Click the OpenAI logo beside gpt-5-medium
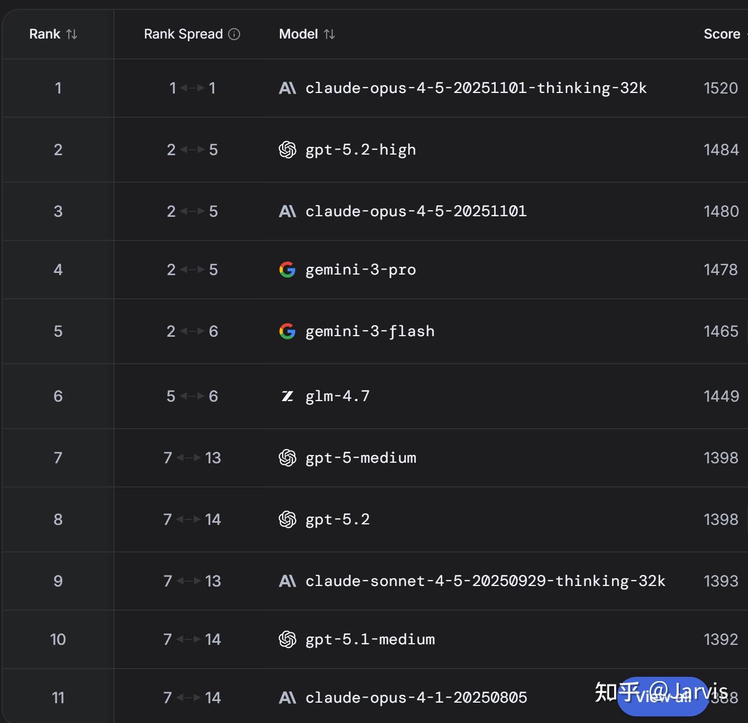 [x=288, y=458]
